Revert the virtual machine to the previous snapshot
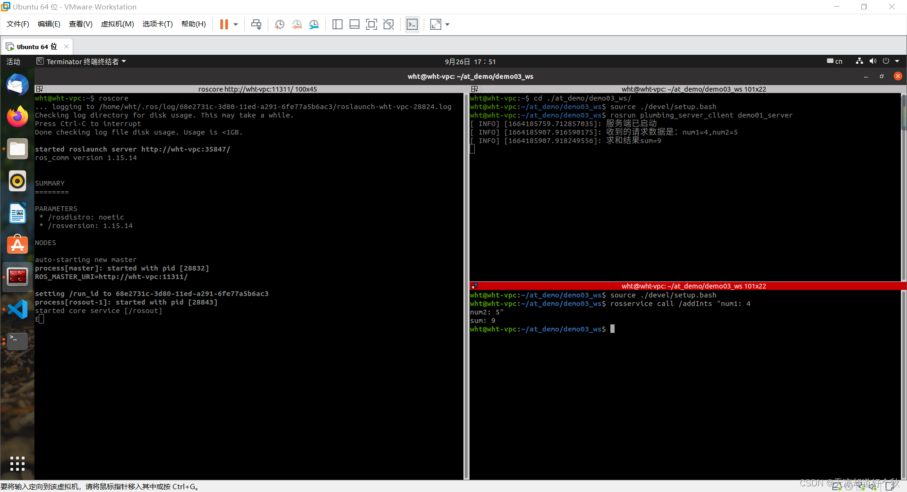 pyautogui.click(x=297, y=25)
